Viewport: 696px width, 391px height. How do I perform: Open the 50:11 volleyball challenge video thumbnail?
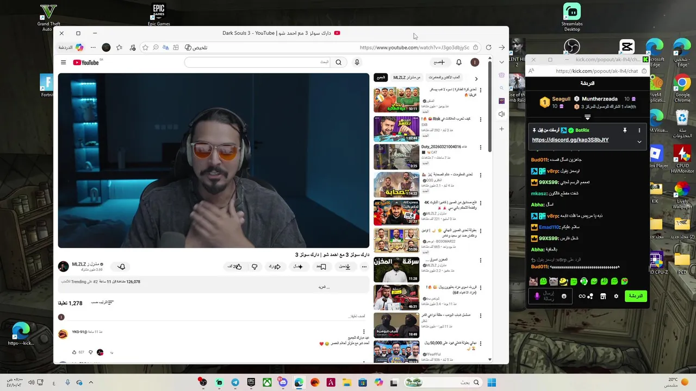pyautogui.click(x=396, y=99)
